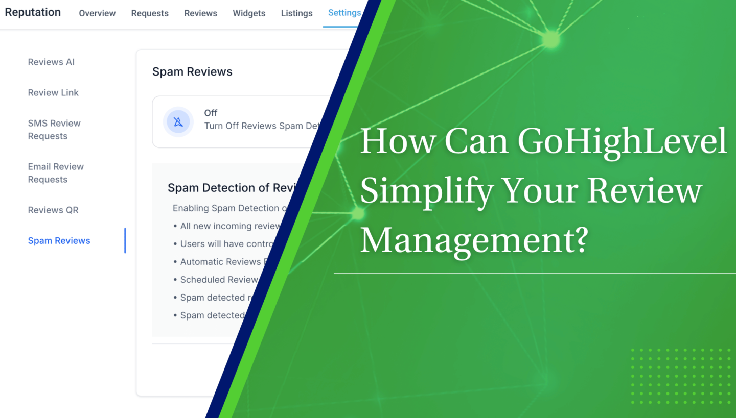Open Reviews AI settings

[x=51, y=62]
